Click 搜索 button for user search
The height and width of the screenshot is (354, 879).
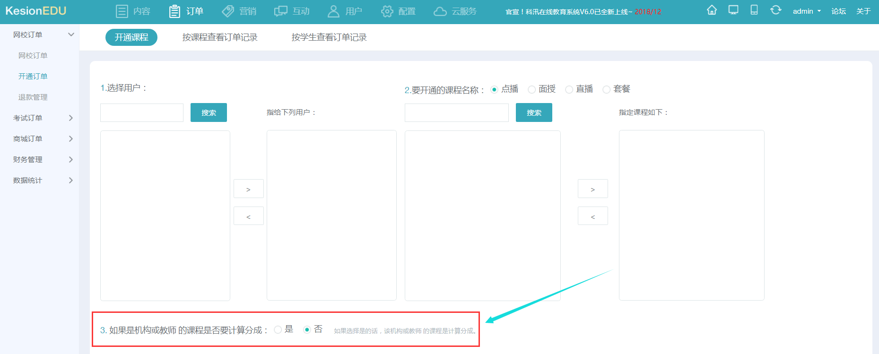(209, 112)
